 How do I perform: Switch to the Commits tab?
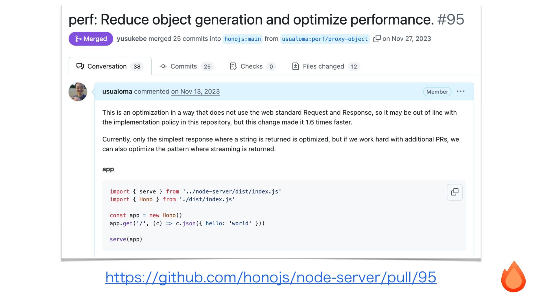[183, 66]
